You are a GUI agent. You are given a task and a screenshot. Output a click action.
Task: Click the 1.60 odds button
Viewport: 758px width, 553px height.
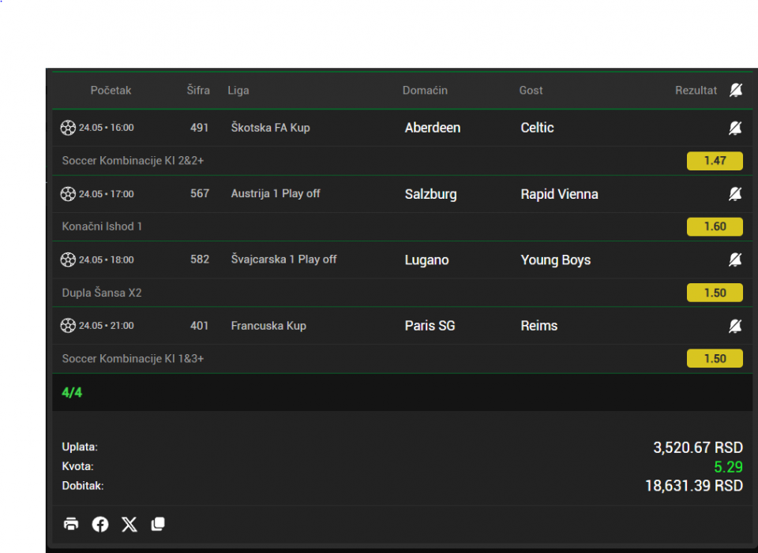[715, 226]
